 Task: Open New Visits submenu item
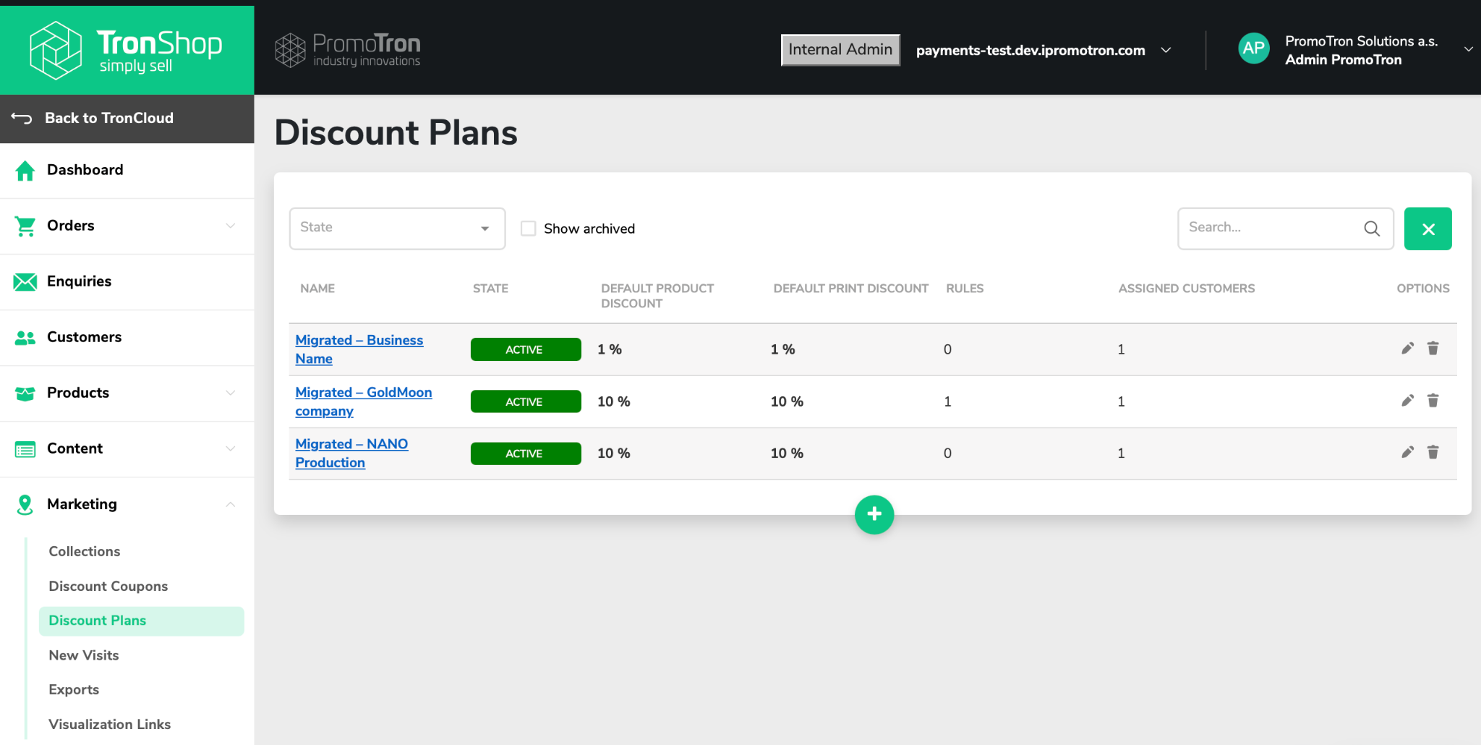pos(84,655)
